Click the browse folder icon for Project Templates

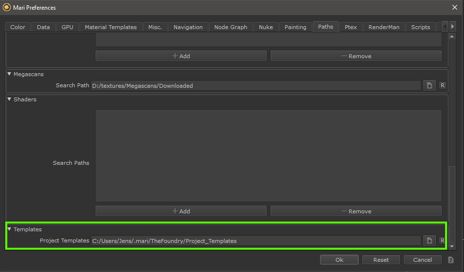(429, 241)
